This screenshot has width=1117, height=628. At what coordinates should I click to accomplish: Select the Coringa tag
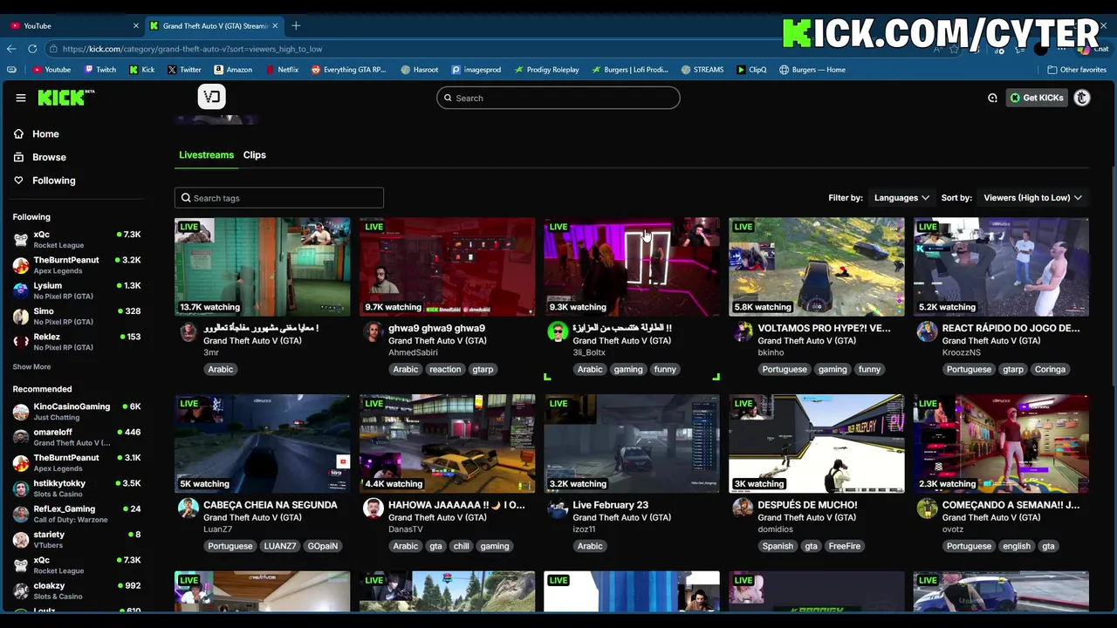point(1050,369)
